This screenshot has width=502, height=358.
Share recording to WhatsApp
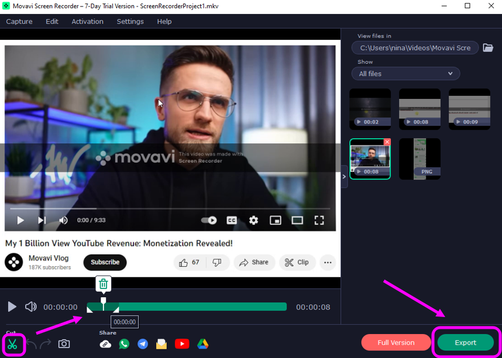pyautogui.click(x=124, y=344)
